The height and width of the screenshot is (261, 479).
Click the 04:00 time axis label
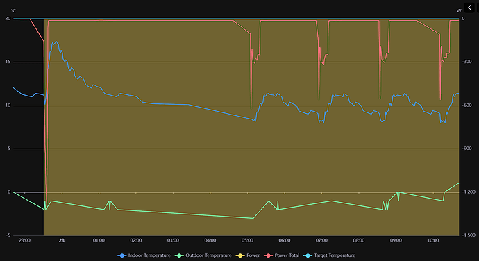[x=210, y=241]
